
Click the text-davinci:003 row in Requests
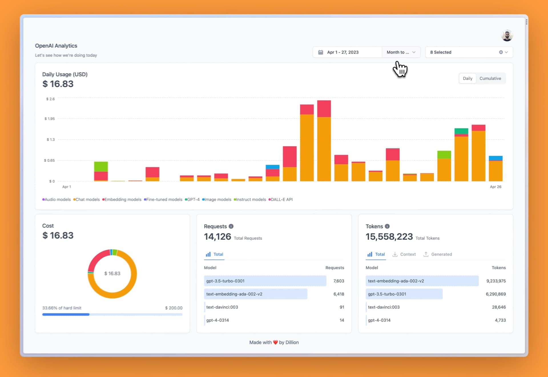(x=274, y=307)
